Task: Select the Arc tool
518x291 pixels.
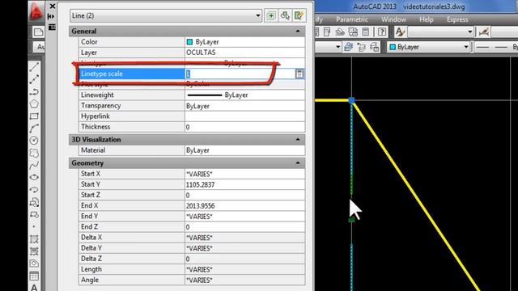Action: [34, 129]
